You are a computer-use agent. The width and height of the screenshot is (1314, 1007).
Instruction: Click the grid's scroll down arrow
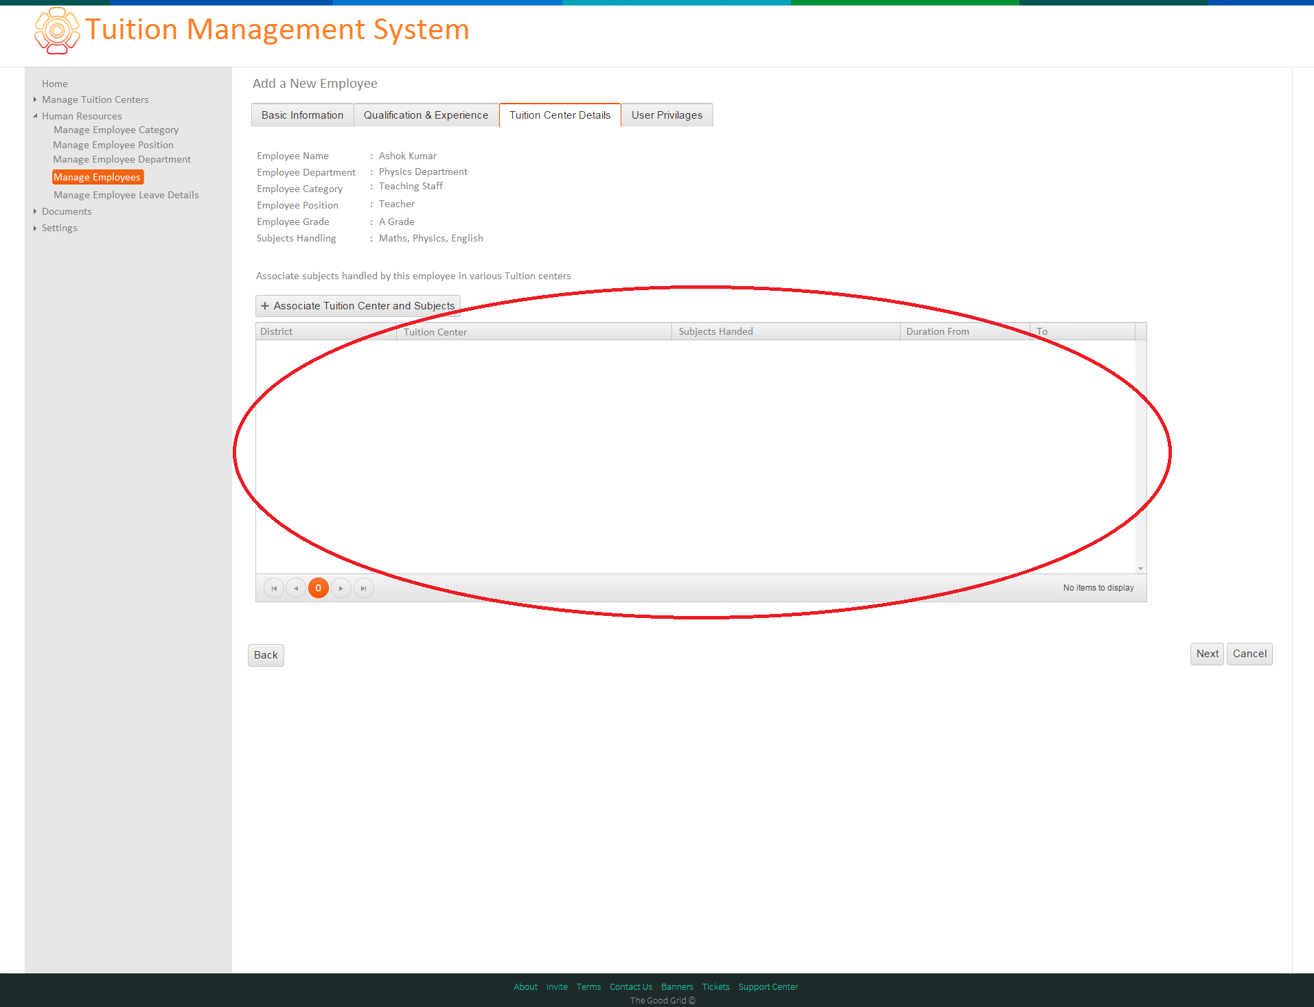point(1141,568)
